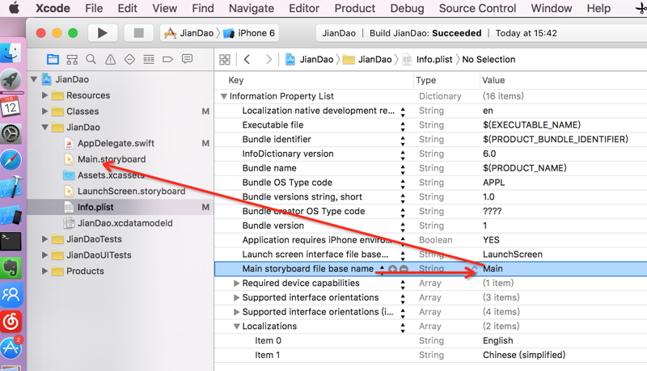Expand the Classes folder
The height and width of the screenshot is (371, 647).
pos(44,112)
